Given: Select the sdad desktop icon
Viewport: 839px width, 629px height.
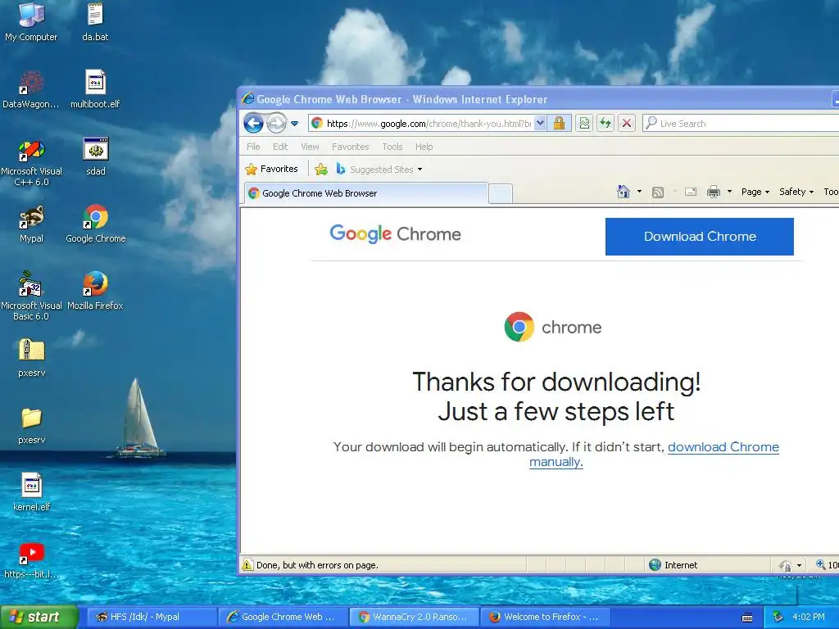Looking at the screenshot, I should [95, 156].
